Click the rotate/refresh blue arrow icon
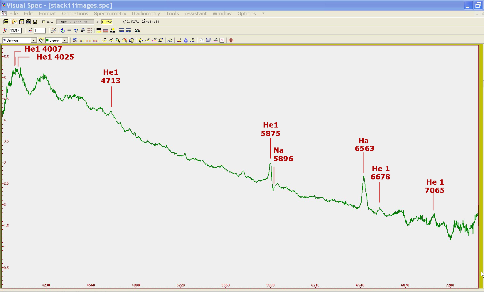484x292 pixels. coord(63,30)
